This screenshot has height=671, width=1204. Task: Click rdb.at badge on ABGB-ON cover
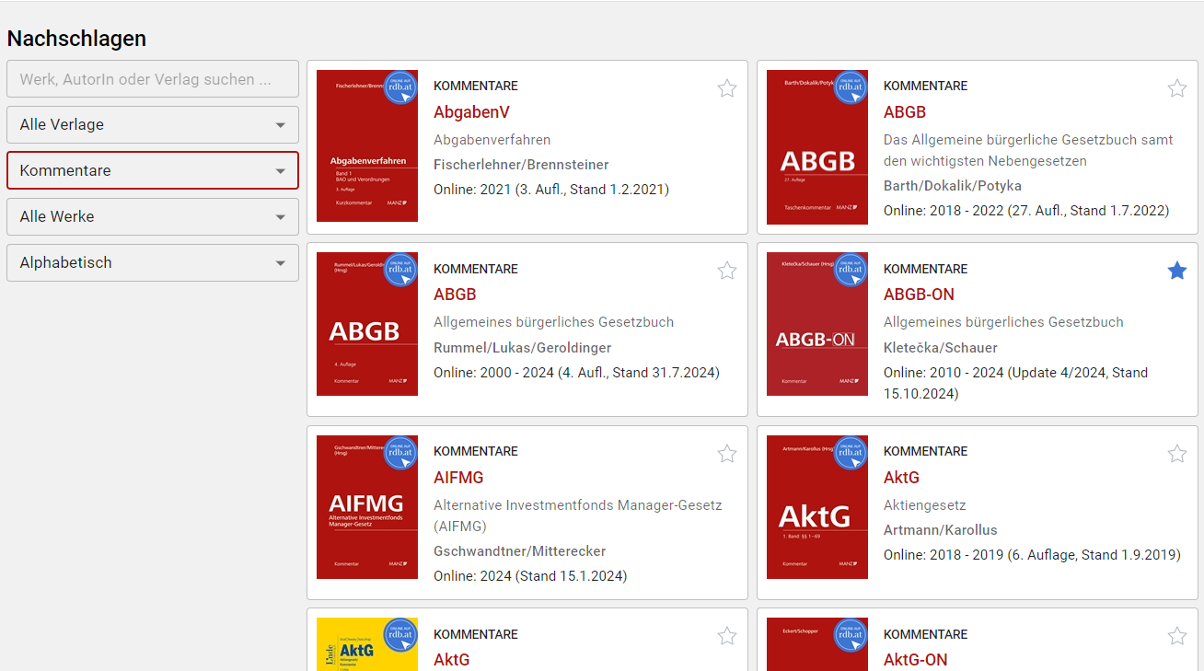click(x=851, y=269)
